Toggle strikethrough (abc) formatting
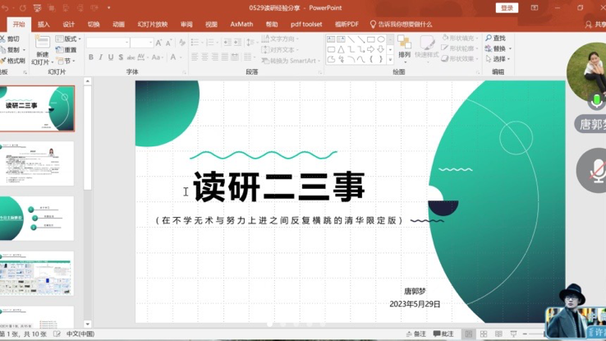The height and width of the screenshot is (341, 606). tap(131, 58)
